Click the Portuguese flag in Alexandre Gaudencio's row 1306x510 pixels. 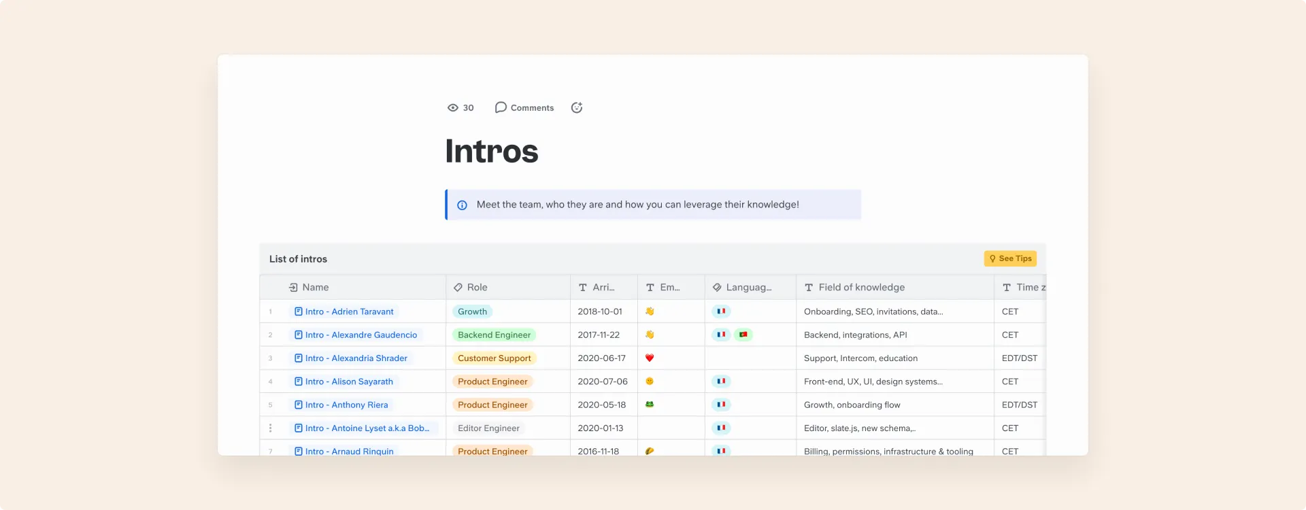coord(743,335)
